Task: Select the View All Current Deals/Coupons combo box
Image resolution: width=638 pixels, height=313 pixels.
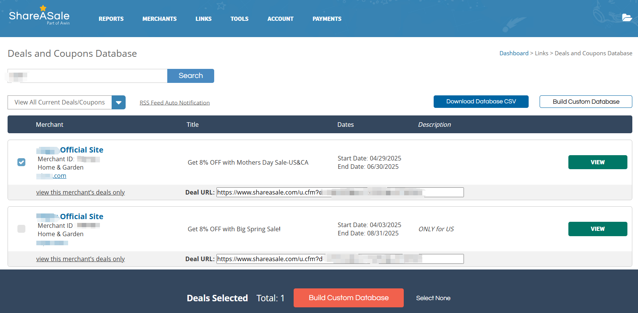Action: [67, 103]
